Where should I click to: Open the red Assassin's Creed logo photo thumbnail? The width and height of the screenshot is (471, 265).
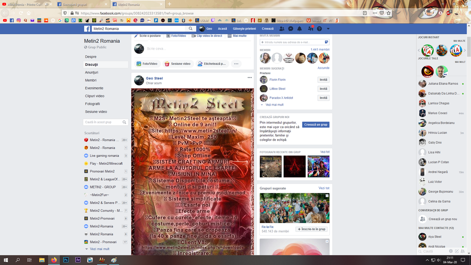pyautogui.click(x=294, y=166)
